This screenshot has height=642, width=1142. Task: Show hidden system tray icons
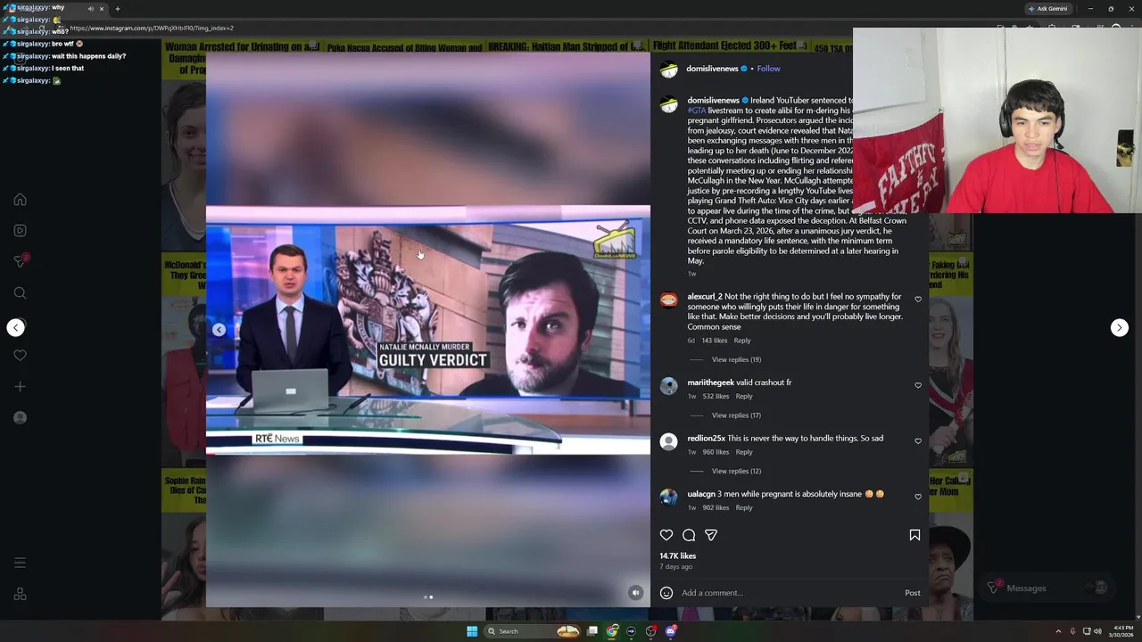[x=1058, y=631]
